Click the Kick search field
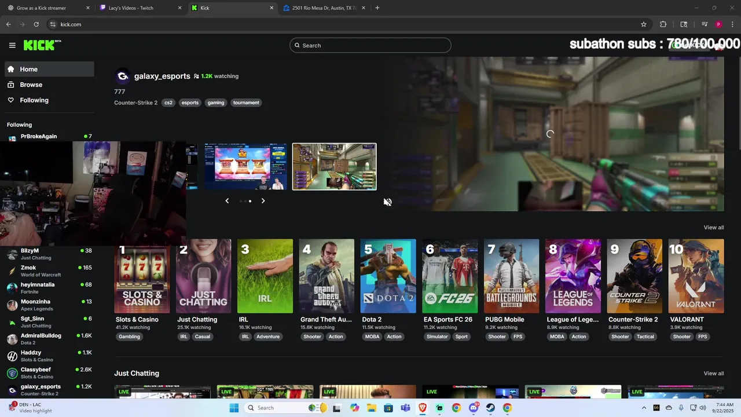 pos(370,45)
